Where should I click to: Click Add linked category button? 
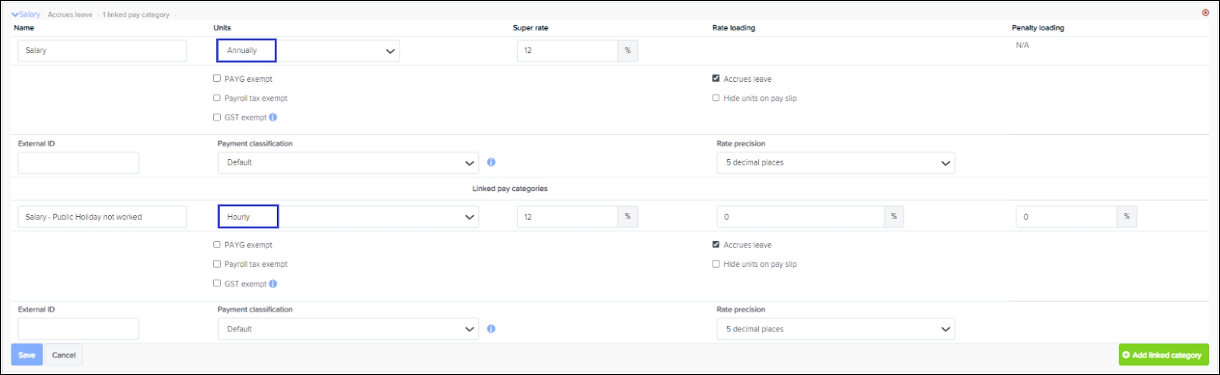click(x=1163, y=355)
